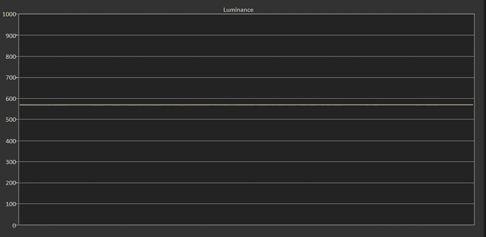Click the 900 y-axis label

(x=11, y=36)
